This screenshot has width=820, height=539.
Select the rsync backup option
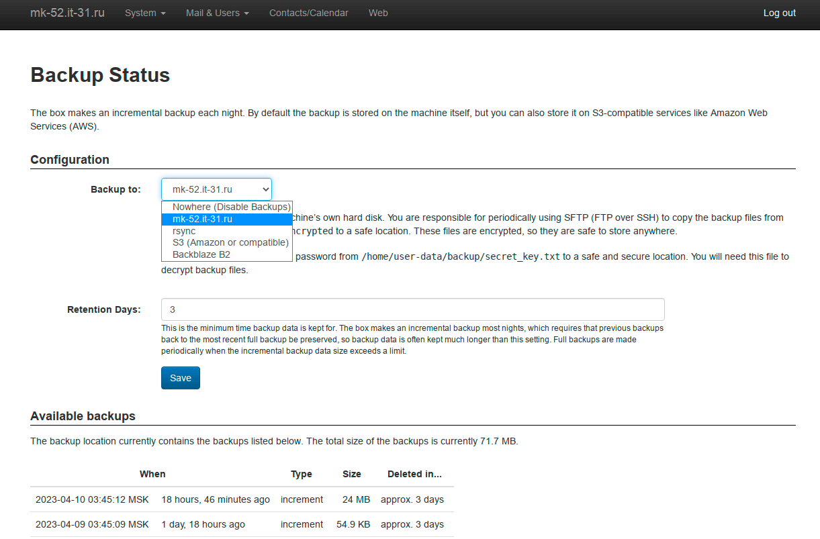click(x=226, y=231)
